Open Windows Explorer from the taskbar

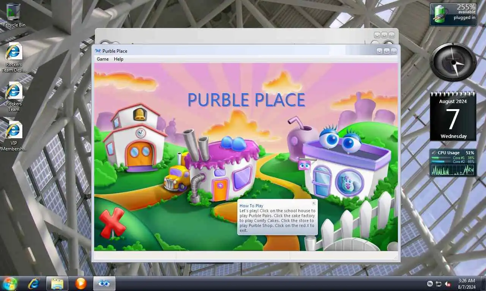click(57, 283)
